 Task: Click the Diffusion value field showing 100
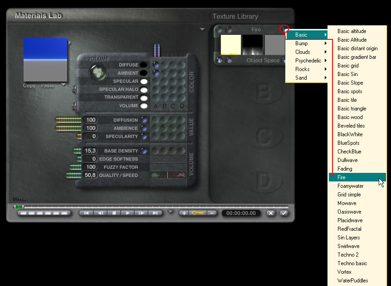tap(90, 120)
